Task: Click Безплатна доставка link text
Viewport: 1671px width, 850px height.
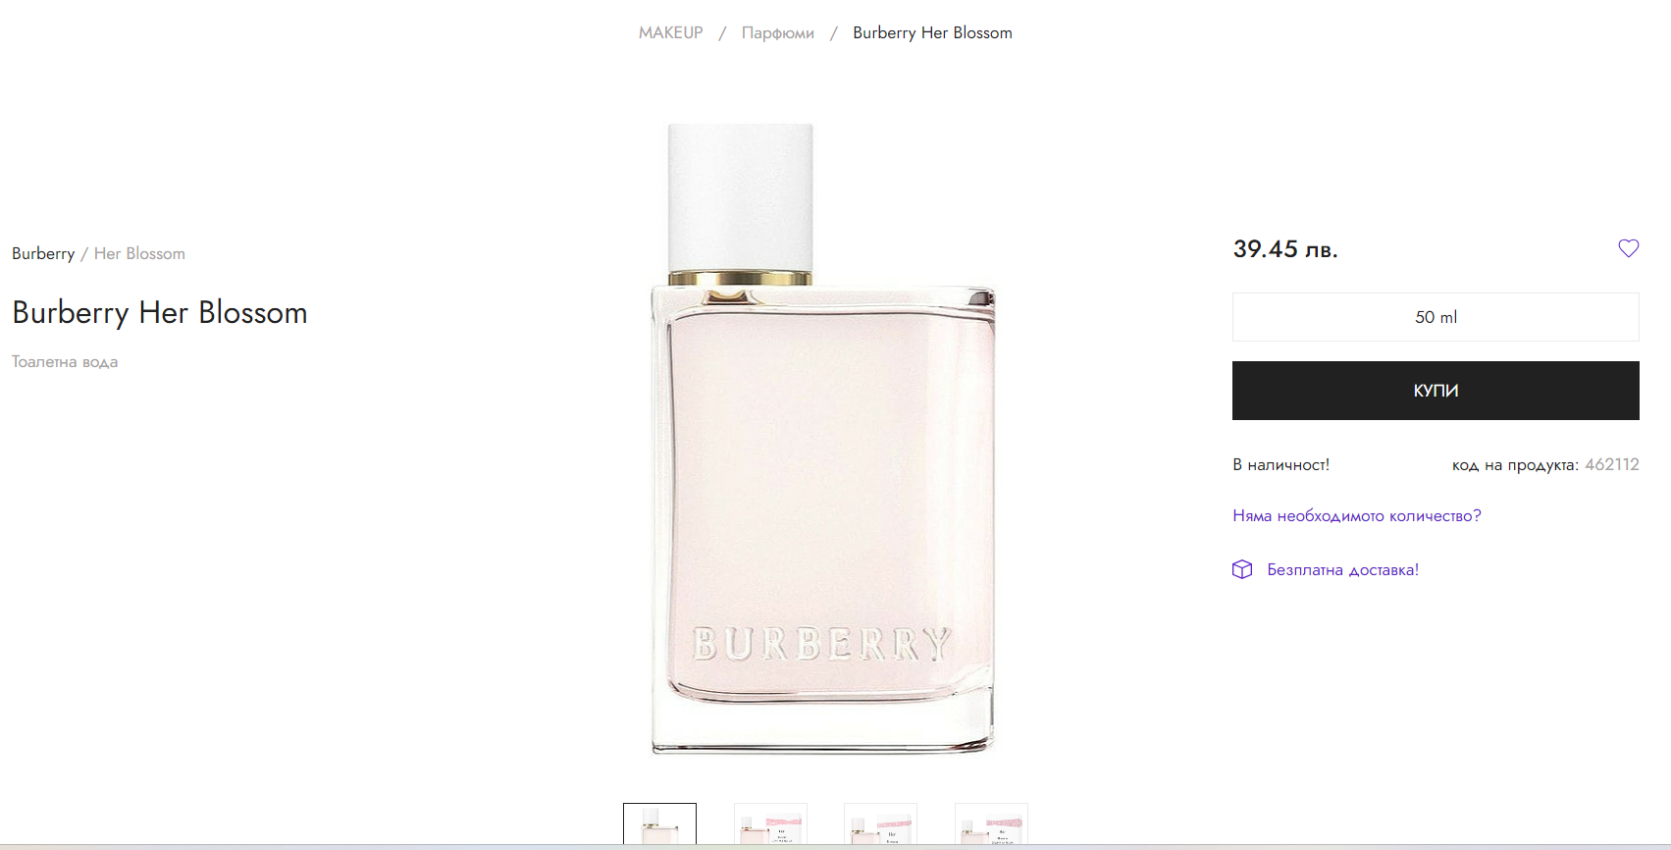Action: [1342, 569]
